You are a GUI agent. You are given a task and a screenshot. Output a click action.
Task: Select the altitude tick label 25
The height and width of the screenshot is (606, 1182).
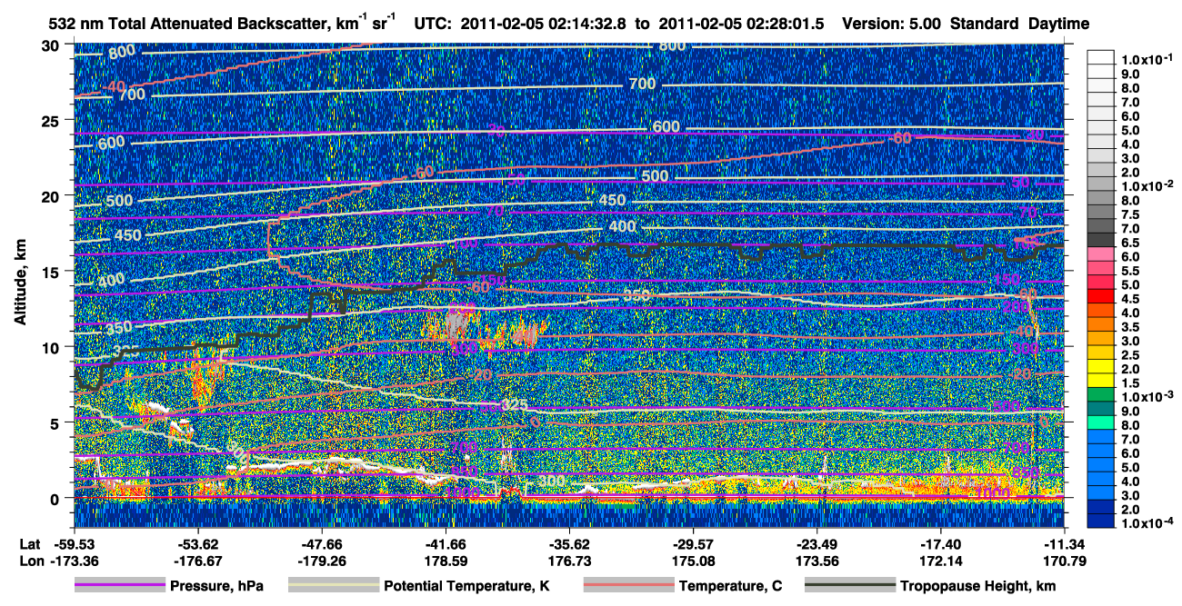51,120
